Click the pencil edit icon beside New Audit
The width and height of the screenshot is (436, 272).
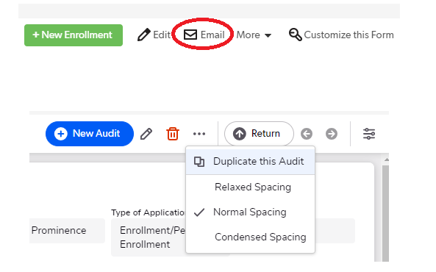click(146, 134)
